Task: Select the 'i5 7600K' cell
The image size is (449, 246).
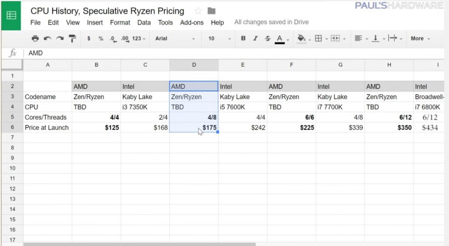Action: tap(243, 107)
